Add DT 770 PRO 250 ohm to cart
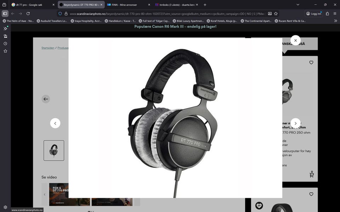Image resolution: width=340 pixels, height=212 pixels. point(312,174)
